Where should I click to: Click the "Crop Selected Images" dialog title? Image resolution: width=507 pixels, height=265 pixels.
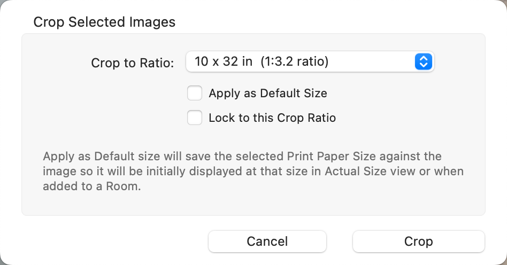coord(104,22)
